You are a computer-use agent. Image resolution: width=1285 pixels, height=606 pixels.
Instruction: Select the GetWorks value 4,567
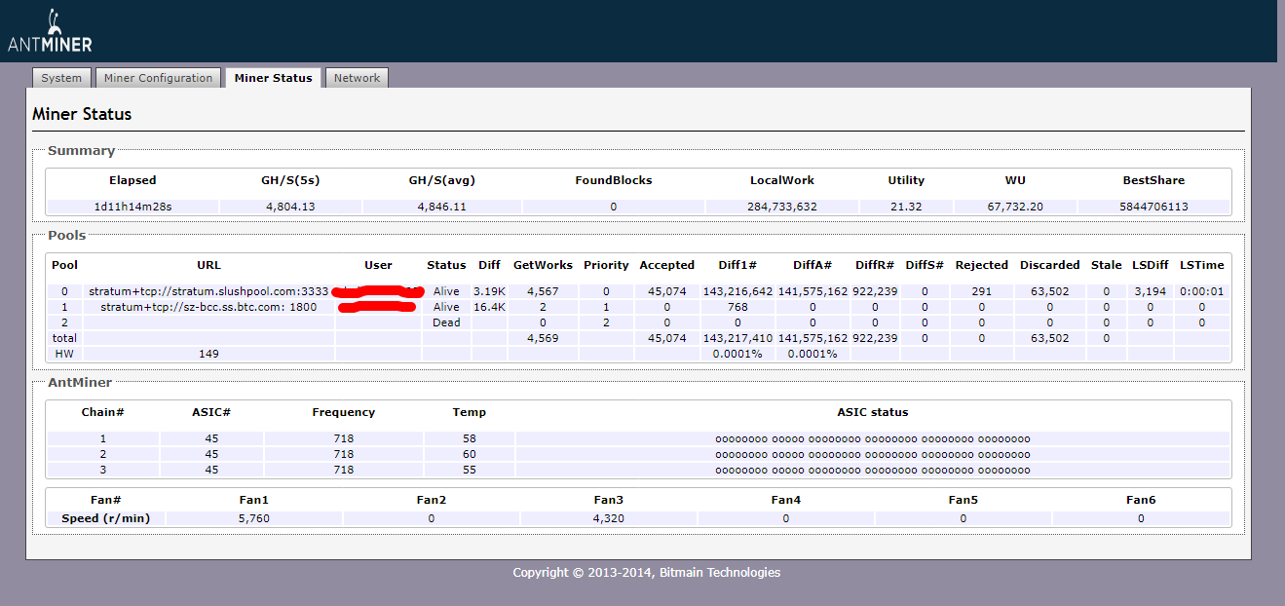pyautogui.click(x=543, y=291)
